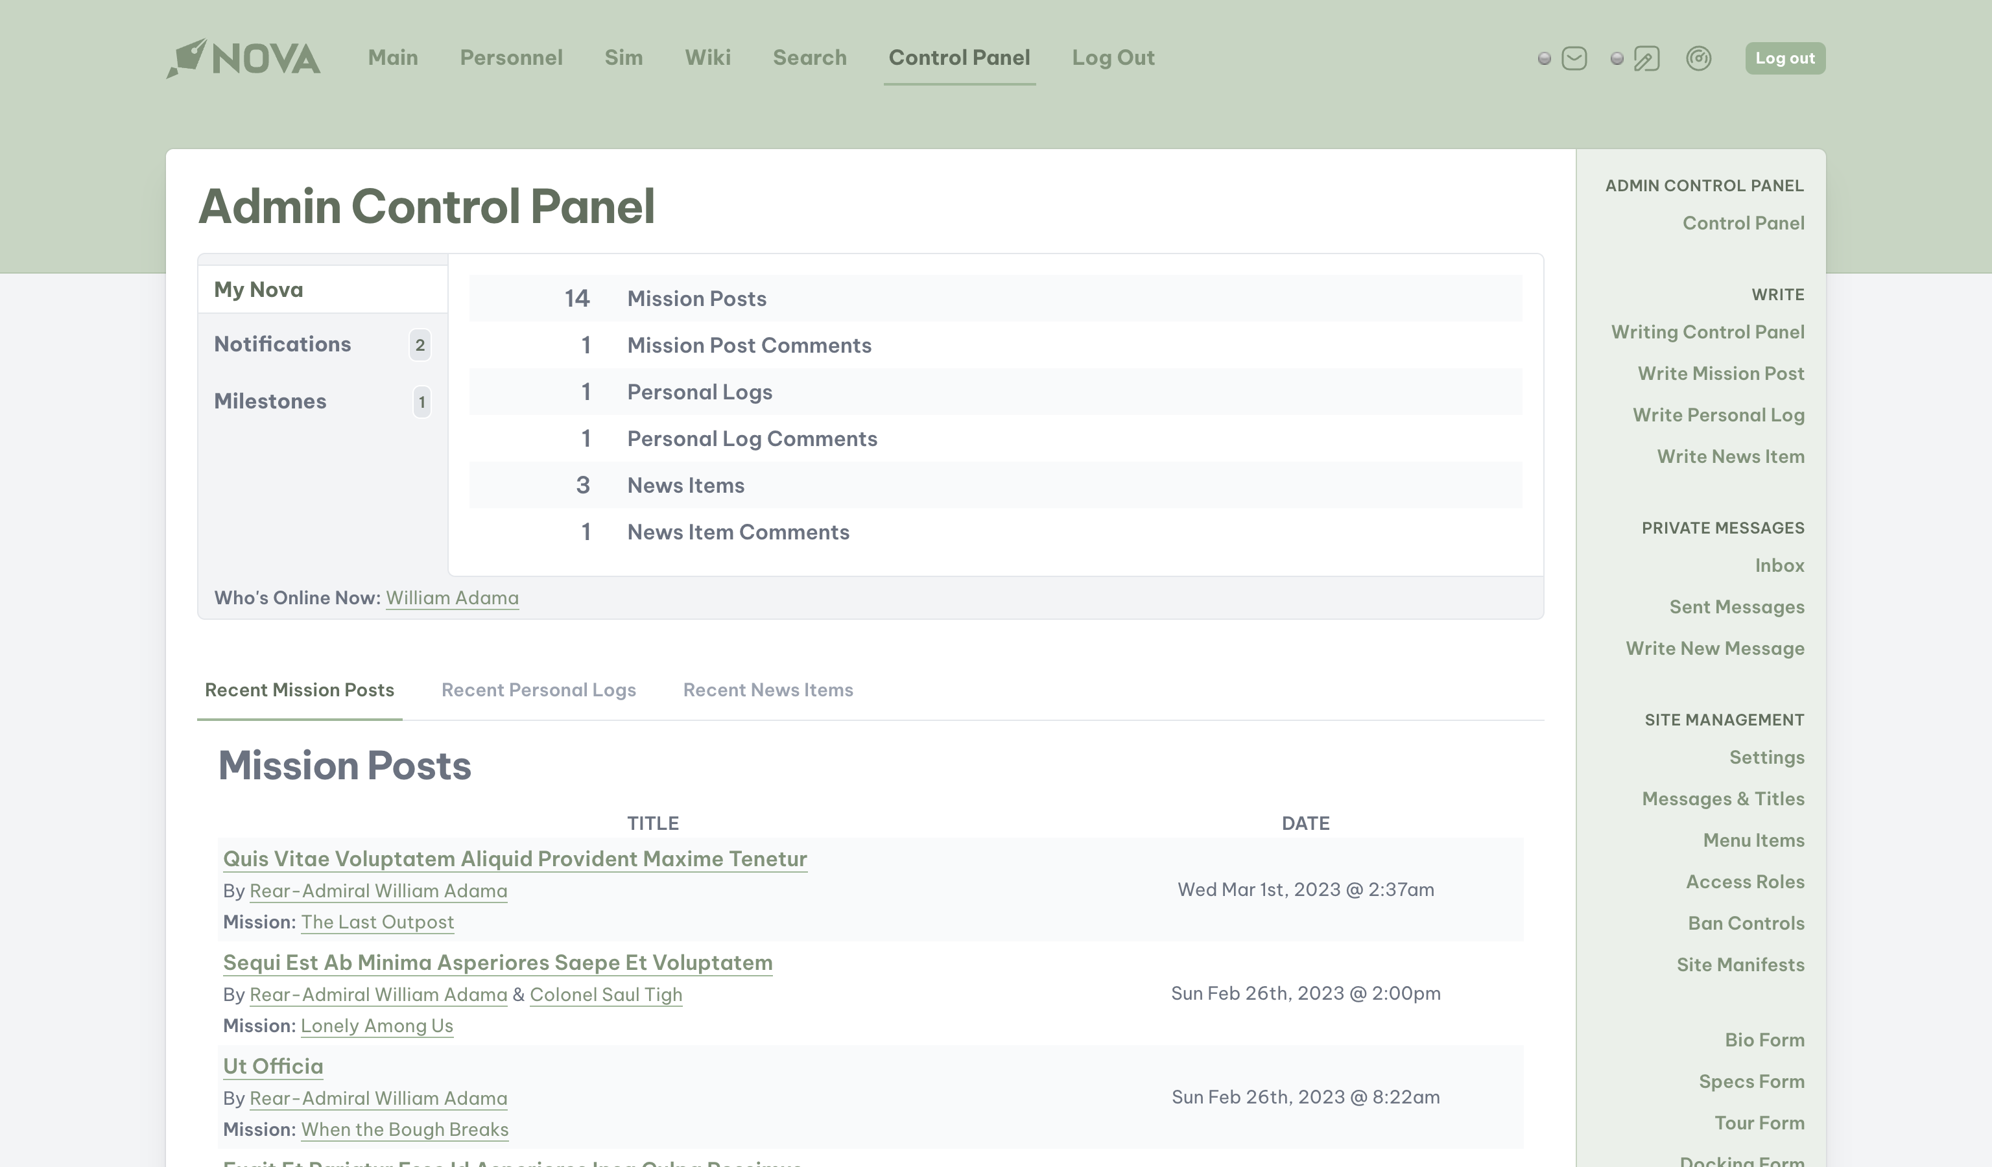The image size is (1992, 1167).
Task: Click the Mission Posts count row
Action: pos(995,298)
